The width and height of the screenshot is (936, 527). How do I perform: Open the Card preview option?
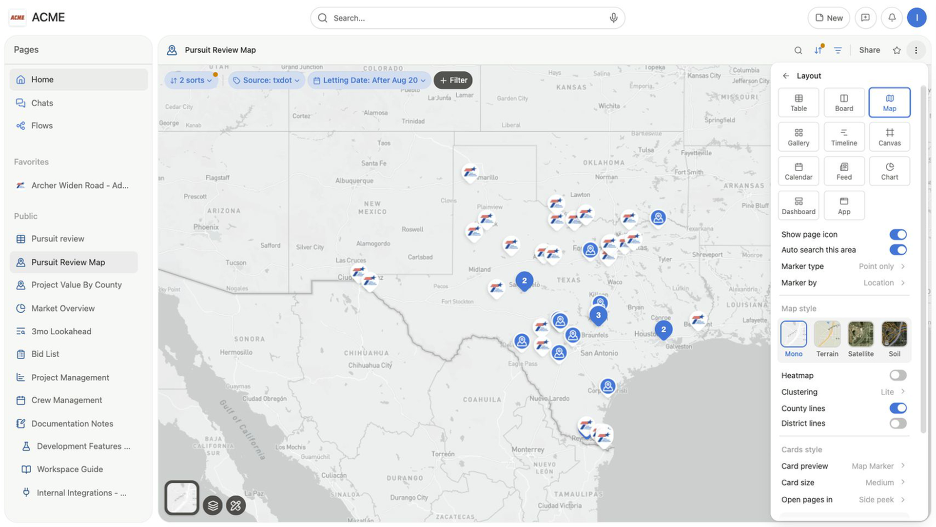click(844, 466)
